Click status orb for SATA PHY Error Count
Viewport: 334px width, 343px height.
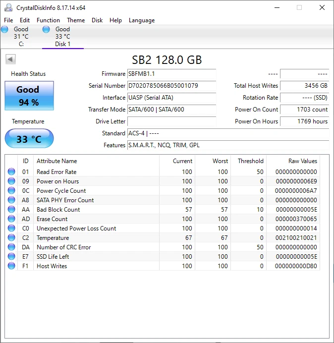[x=11, y=200]
